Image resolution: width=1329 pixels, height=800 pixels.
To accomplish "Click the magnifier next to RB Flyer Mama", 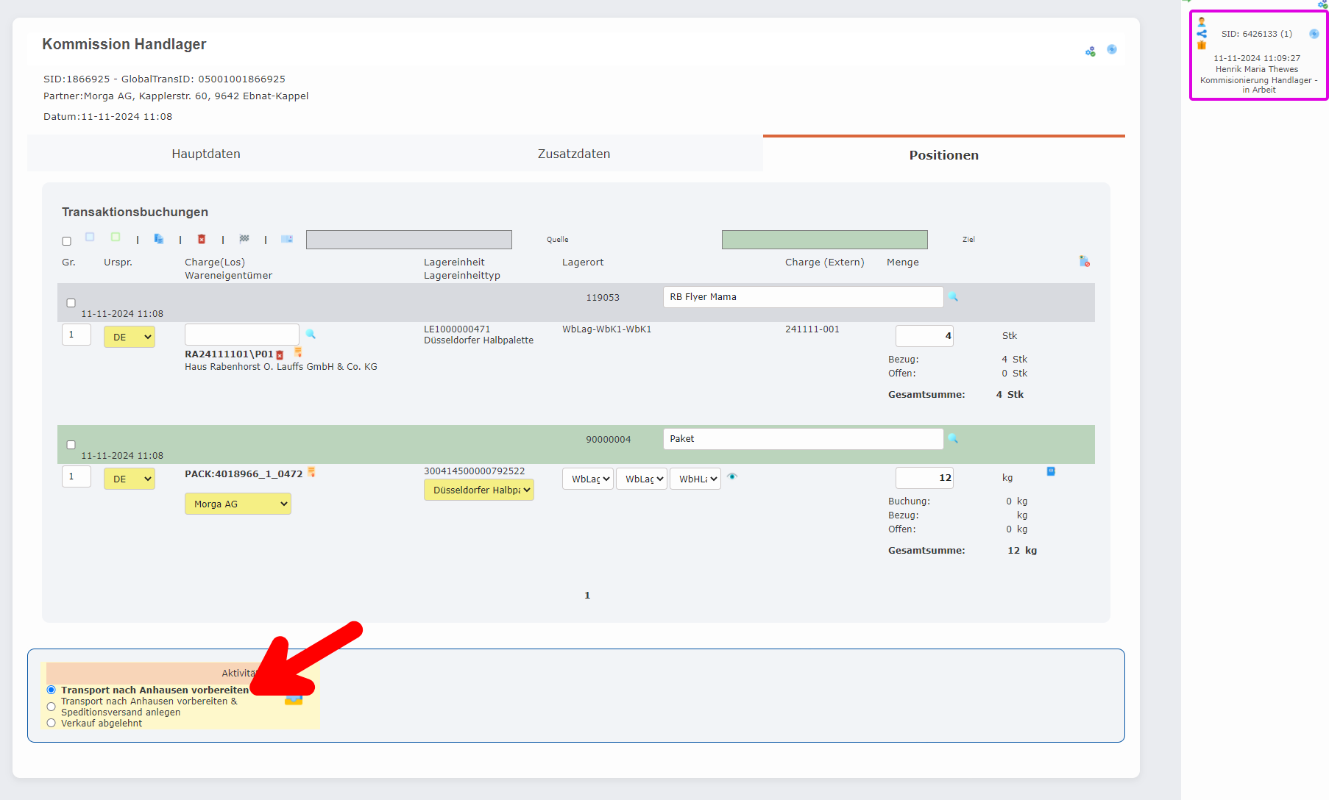I will [x=954, y=297].
